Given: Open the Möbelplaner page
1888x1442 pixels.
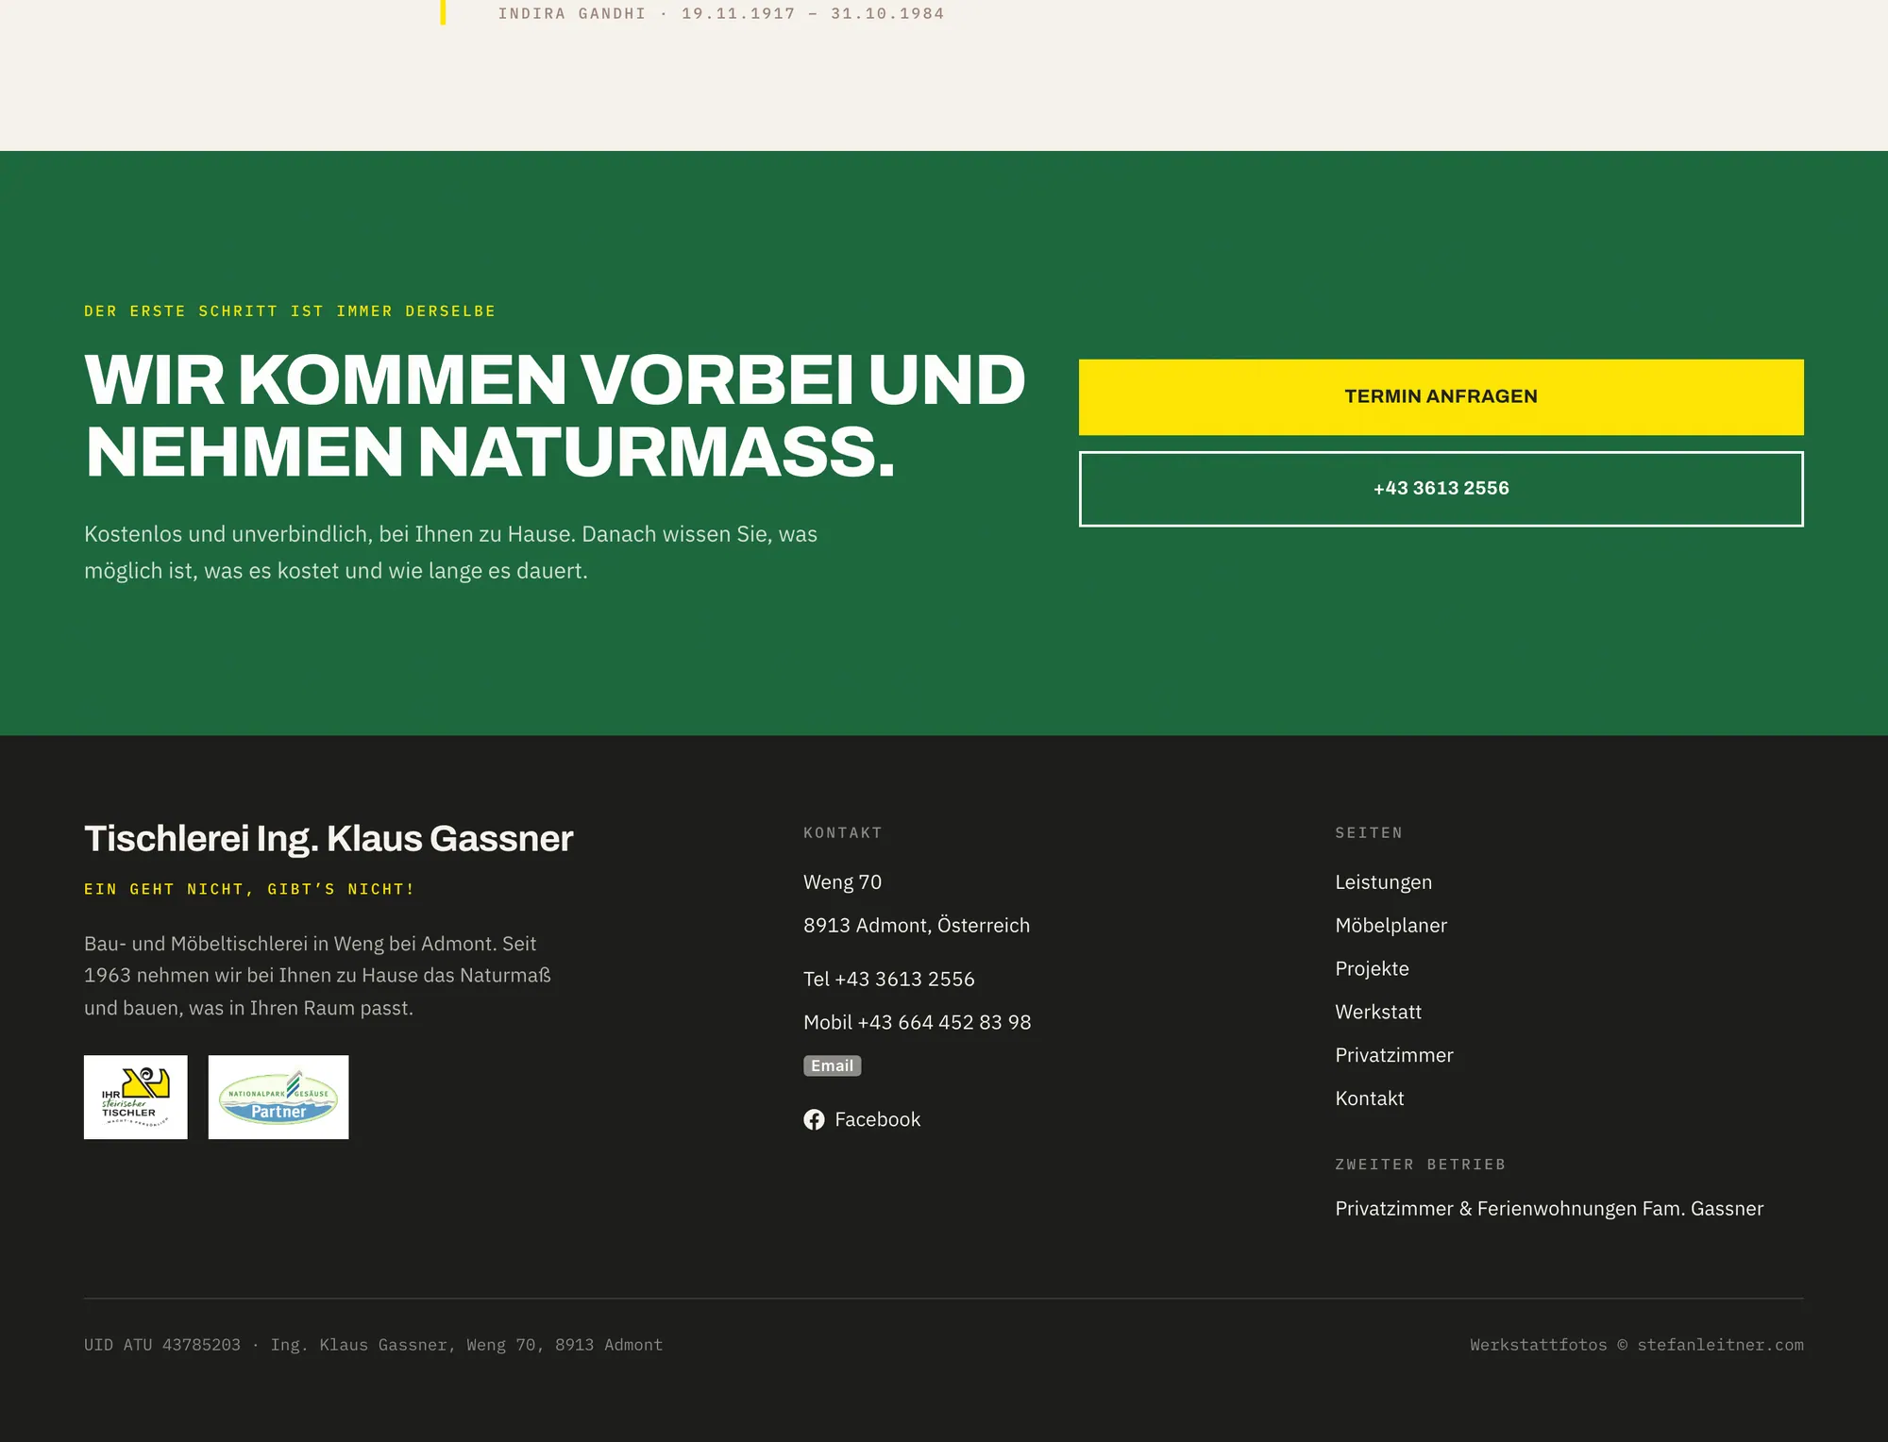Looking at the screenshot, I should (x=1391, y=926).
